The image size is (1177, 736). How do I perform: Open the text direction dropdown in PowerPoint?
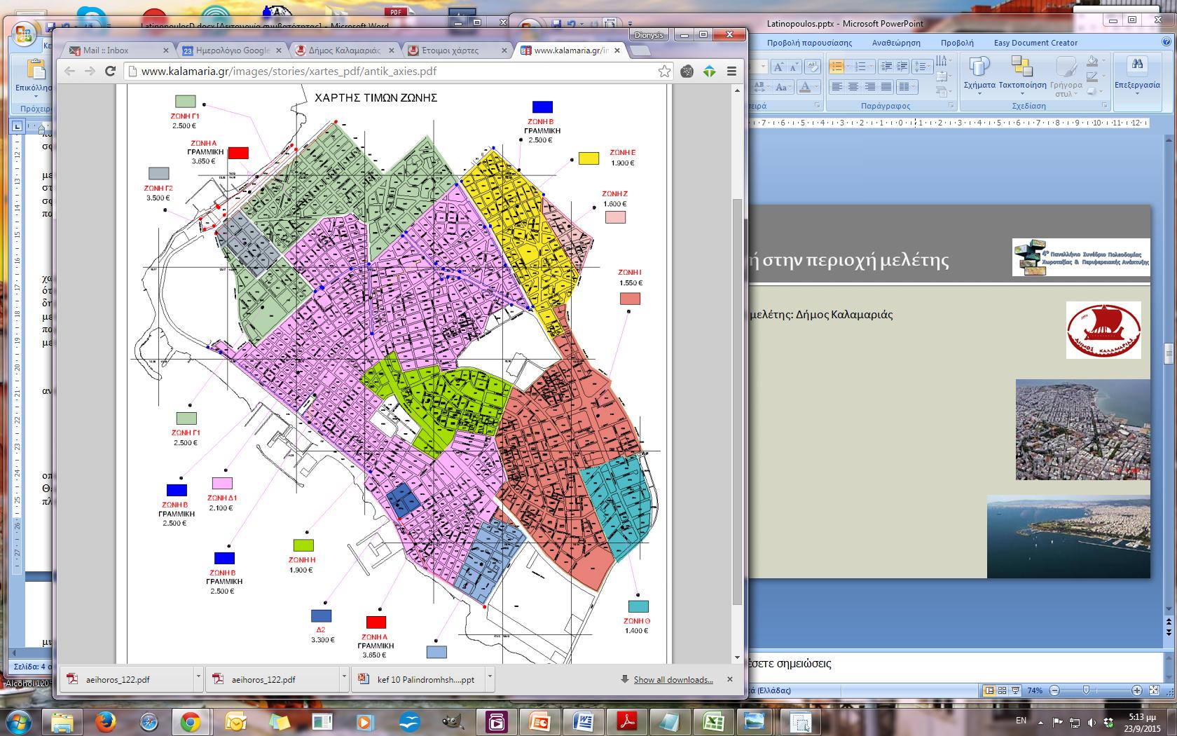[944, 61]
